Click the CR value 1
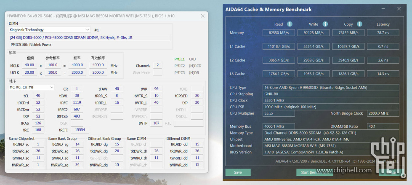The image size is (412, 185). [x=77, y=89]
